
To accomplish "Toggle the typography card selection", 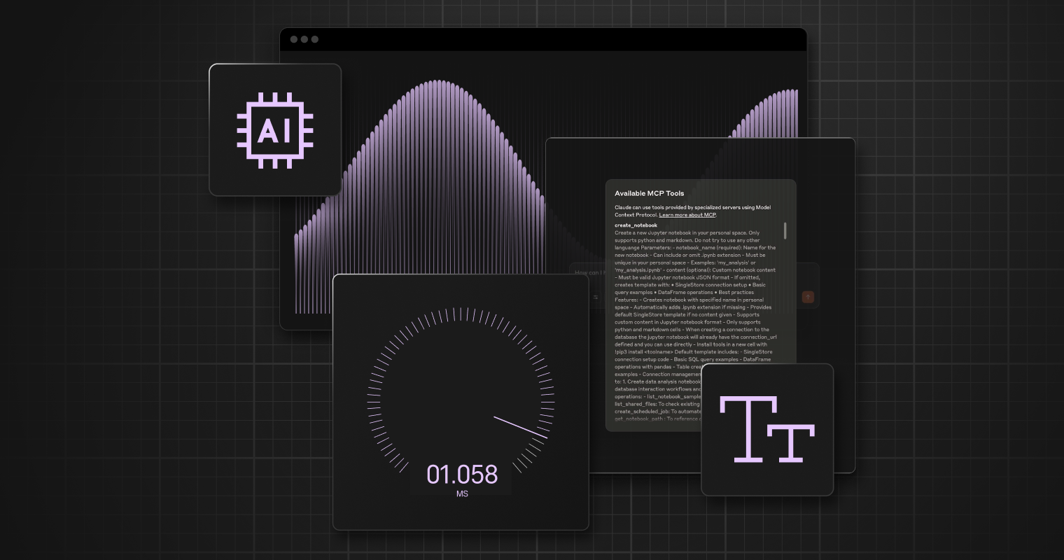I will (767, 429).
